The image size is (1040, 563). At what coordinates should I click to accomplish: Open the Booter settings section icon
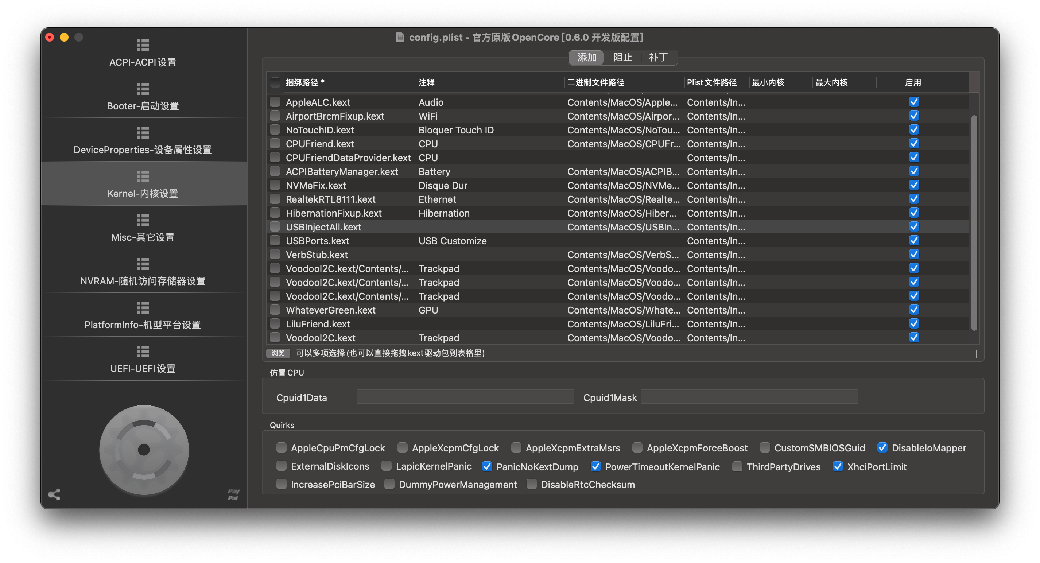143,89
